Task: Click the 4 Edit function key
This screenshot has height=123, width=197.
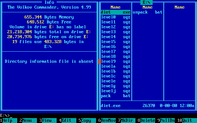Action: [68, 121]
